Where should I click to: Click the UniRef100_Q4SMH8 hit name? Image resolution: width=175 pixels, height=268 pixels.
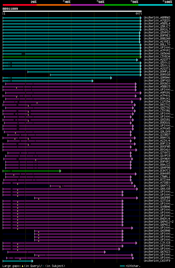click(157, 231)
